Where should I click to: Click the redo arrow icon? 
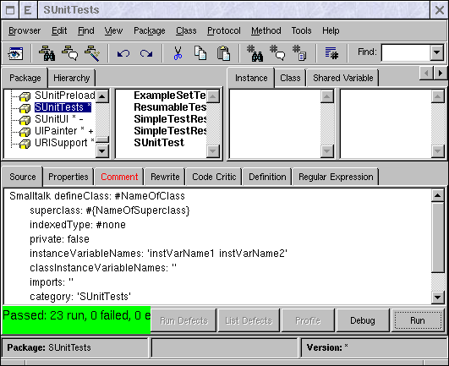click(146, 53)
